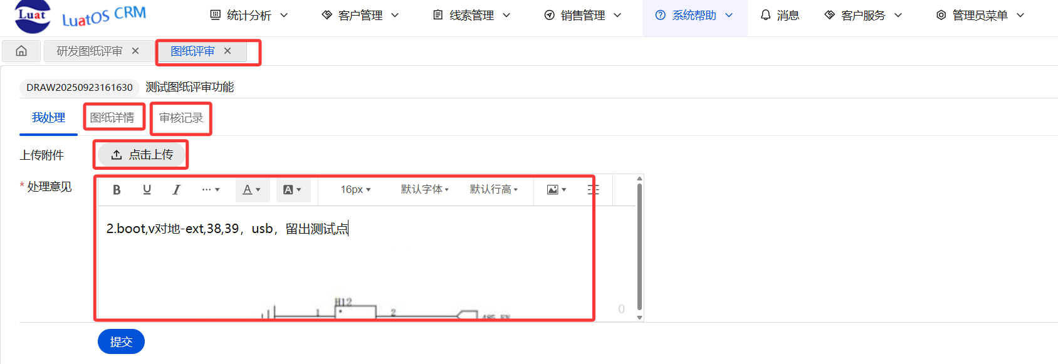Click the 客户管理 tag icon

(327, 15)
